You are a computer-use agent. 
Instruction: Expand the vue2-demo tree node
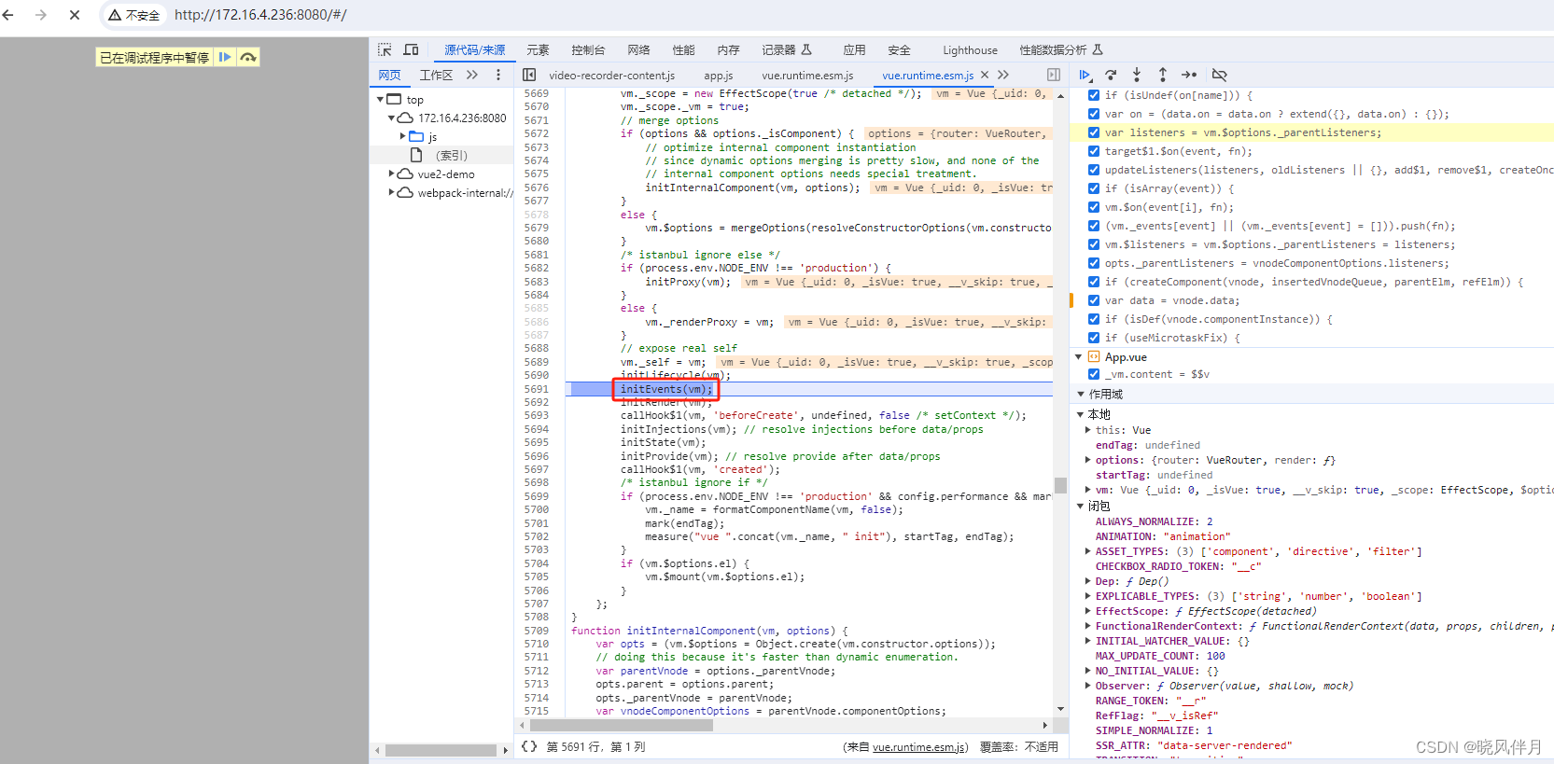(x=392, y=174)
